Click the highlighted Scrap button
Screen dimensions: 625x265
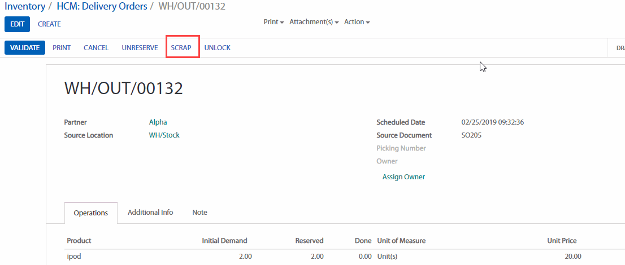coord(181,48)
